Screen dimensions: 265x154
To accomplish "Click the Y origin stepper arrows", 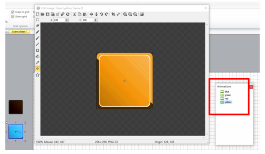I will pyautogui.click(x=95, y=20).
